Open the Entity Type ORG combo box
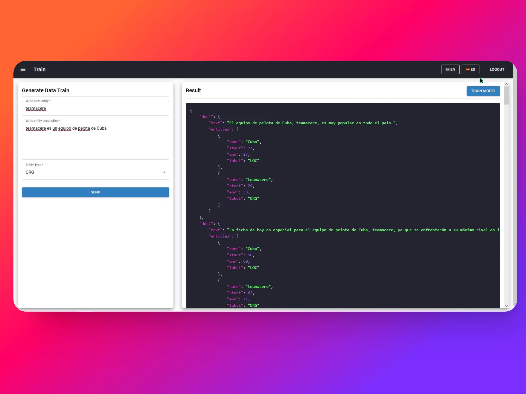The image size is (526, 394). (90, 172)
